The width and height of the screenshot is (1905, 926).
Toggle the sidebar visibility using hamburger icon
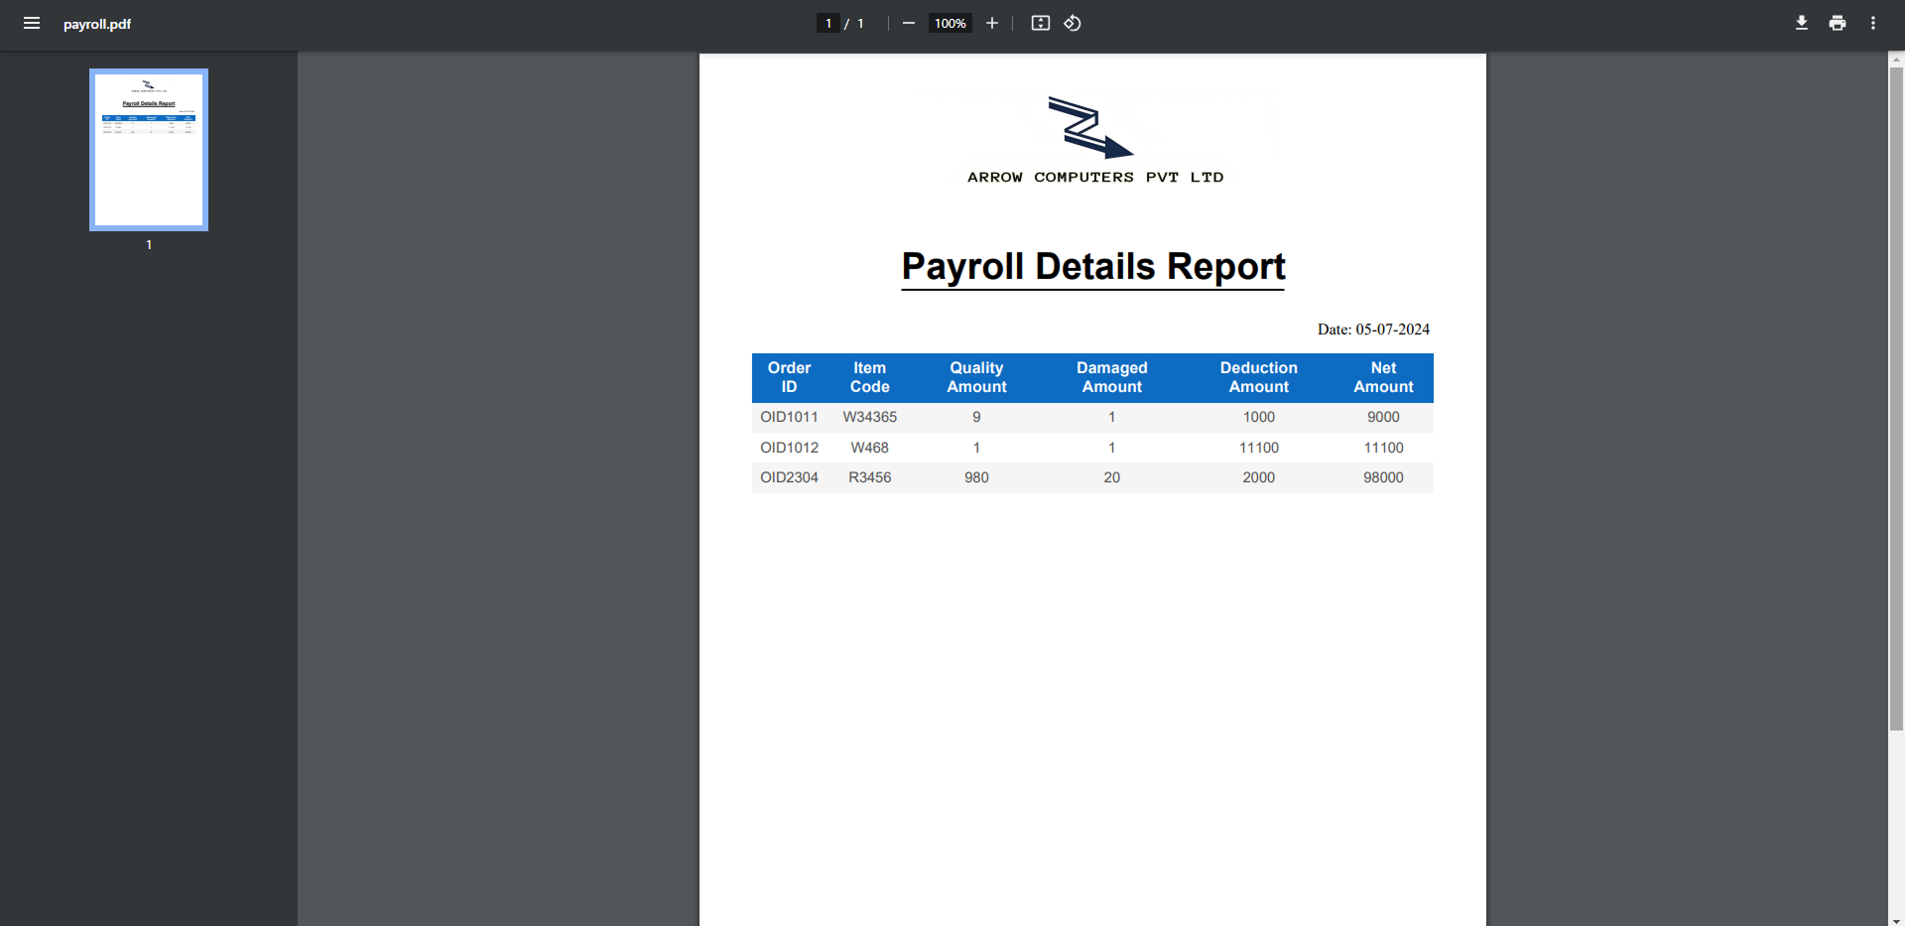click(x=32, y=23)
